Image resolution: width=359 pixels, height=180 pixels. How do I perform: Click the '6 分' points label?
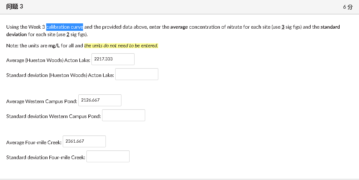click(x=348, y=7)
